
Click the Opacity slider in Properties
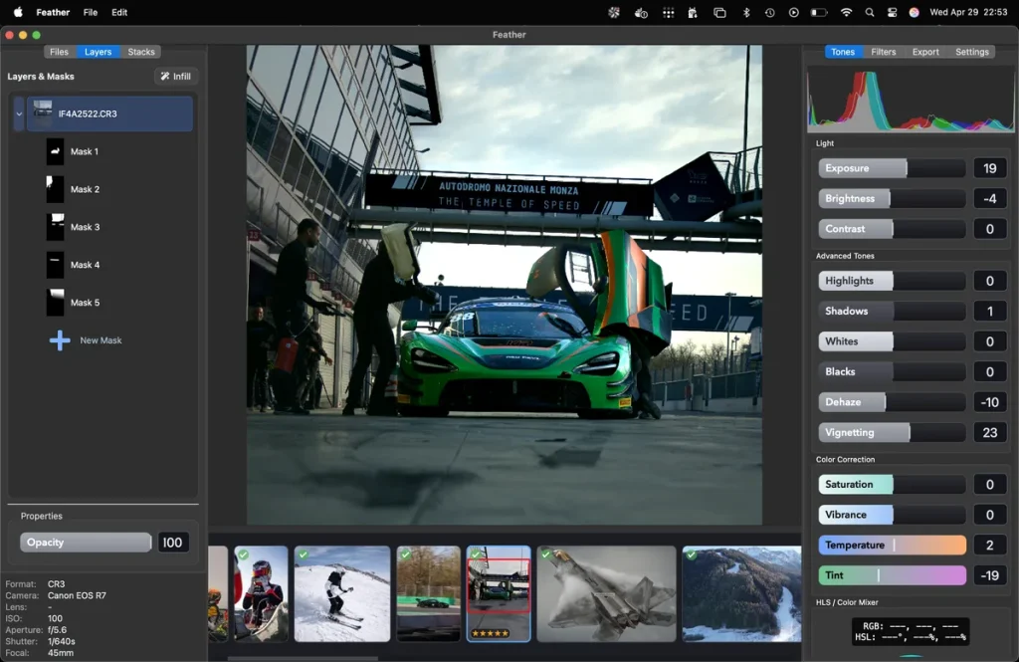pyautogui.click(x=86, y=543)
